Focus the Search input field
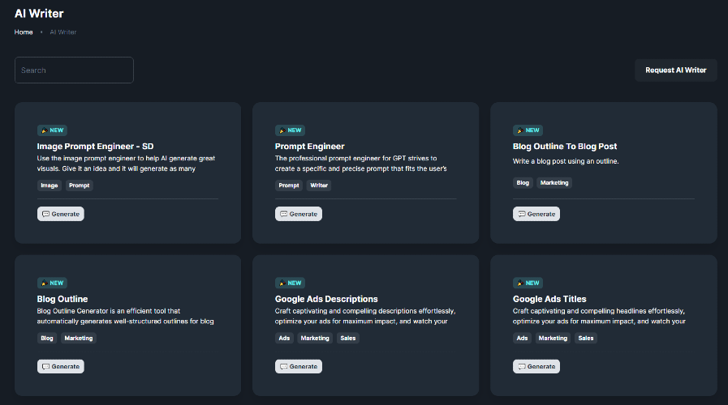This screenshot has height=405, width=728. pos(74,70)
